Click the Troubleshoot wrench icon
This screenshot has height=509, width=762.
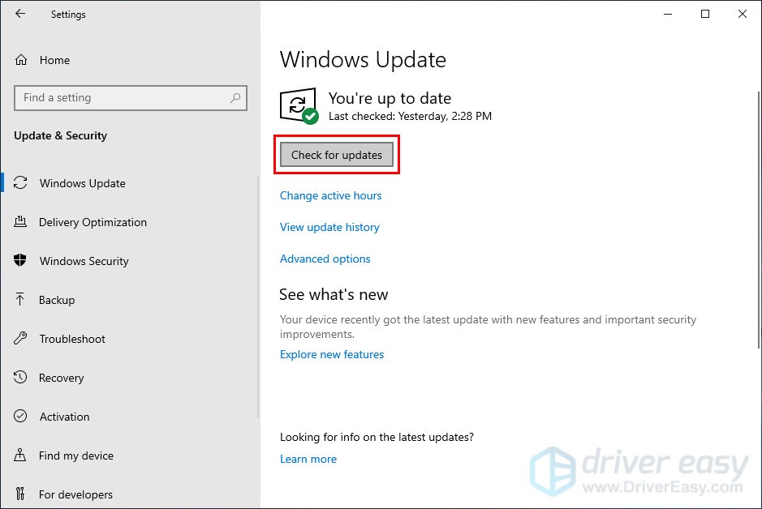[x=21, y=339]
